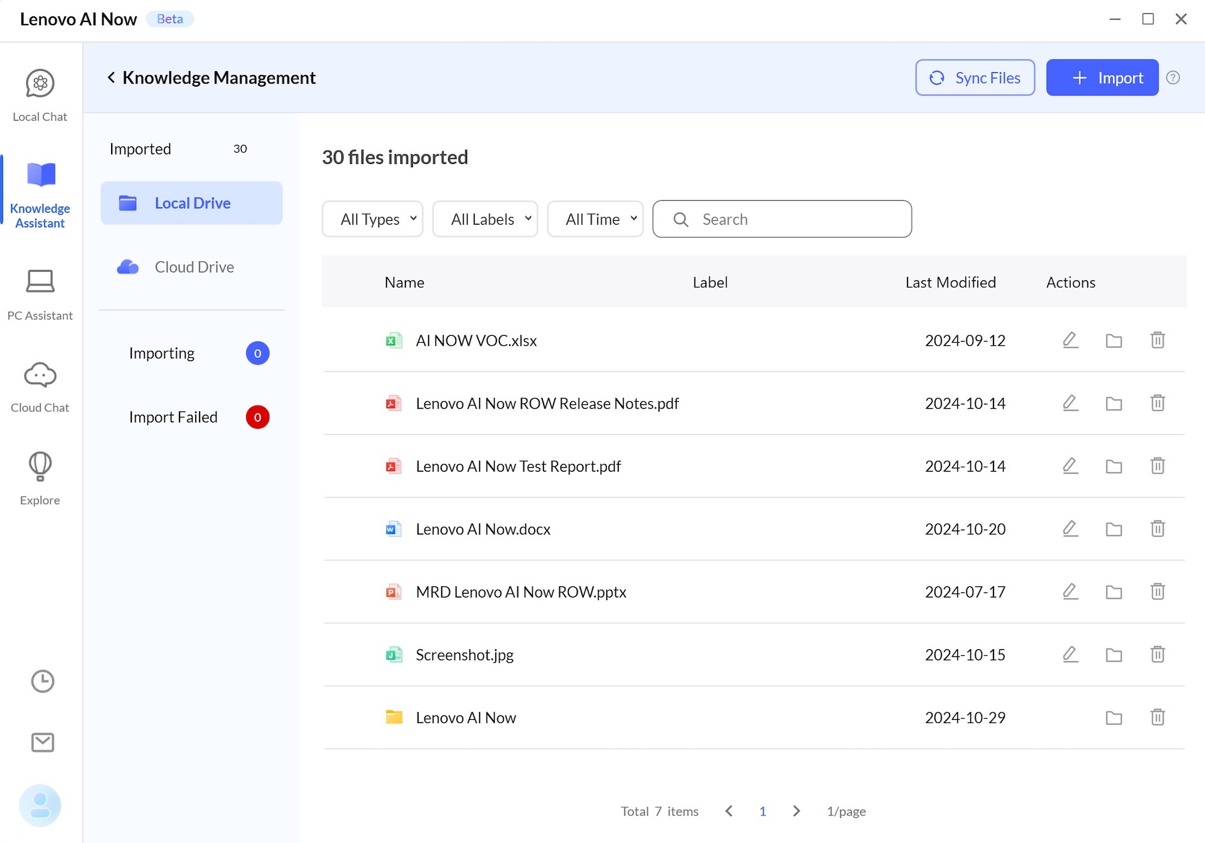This screenshot has width=1205, height=843.
Task: Select page 1 in pagination
Action: [x=763, y=811]
